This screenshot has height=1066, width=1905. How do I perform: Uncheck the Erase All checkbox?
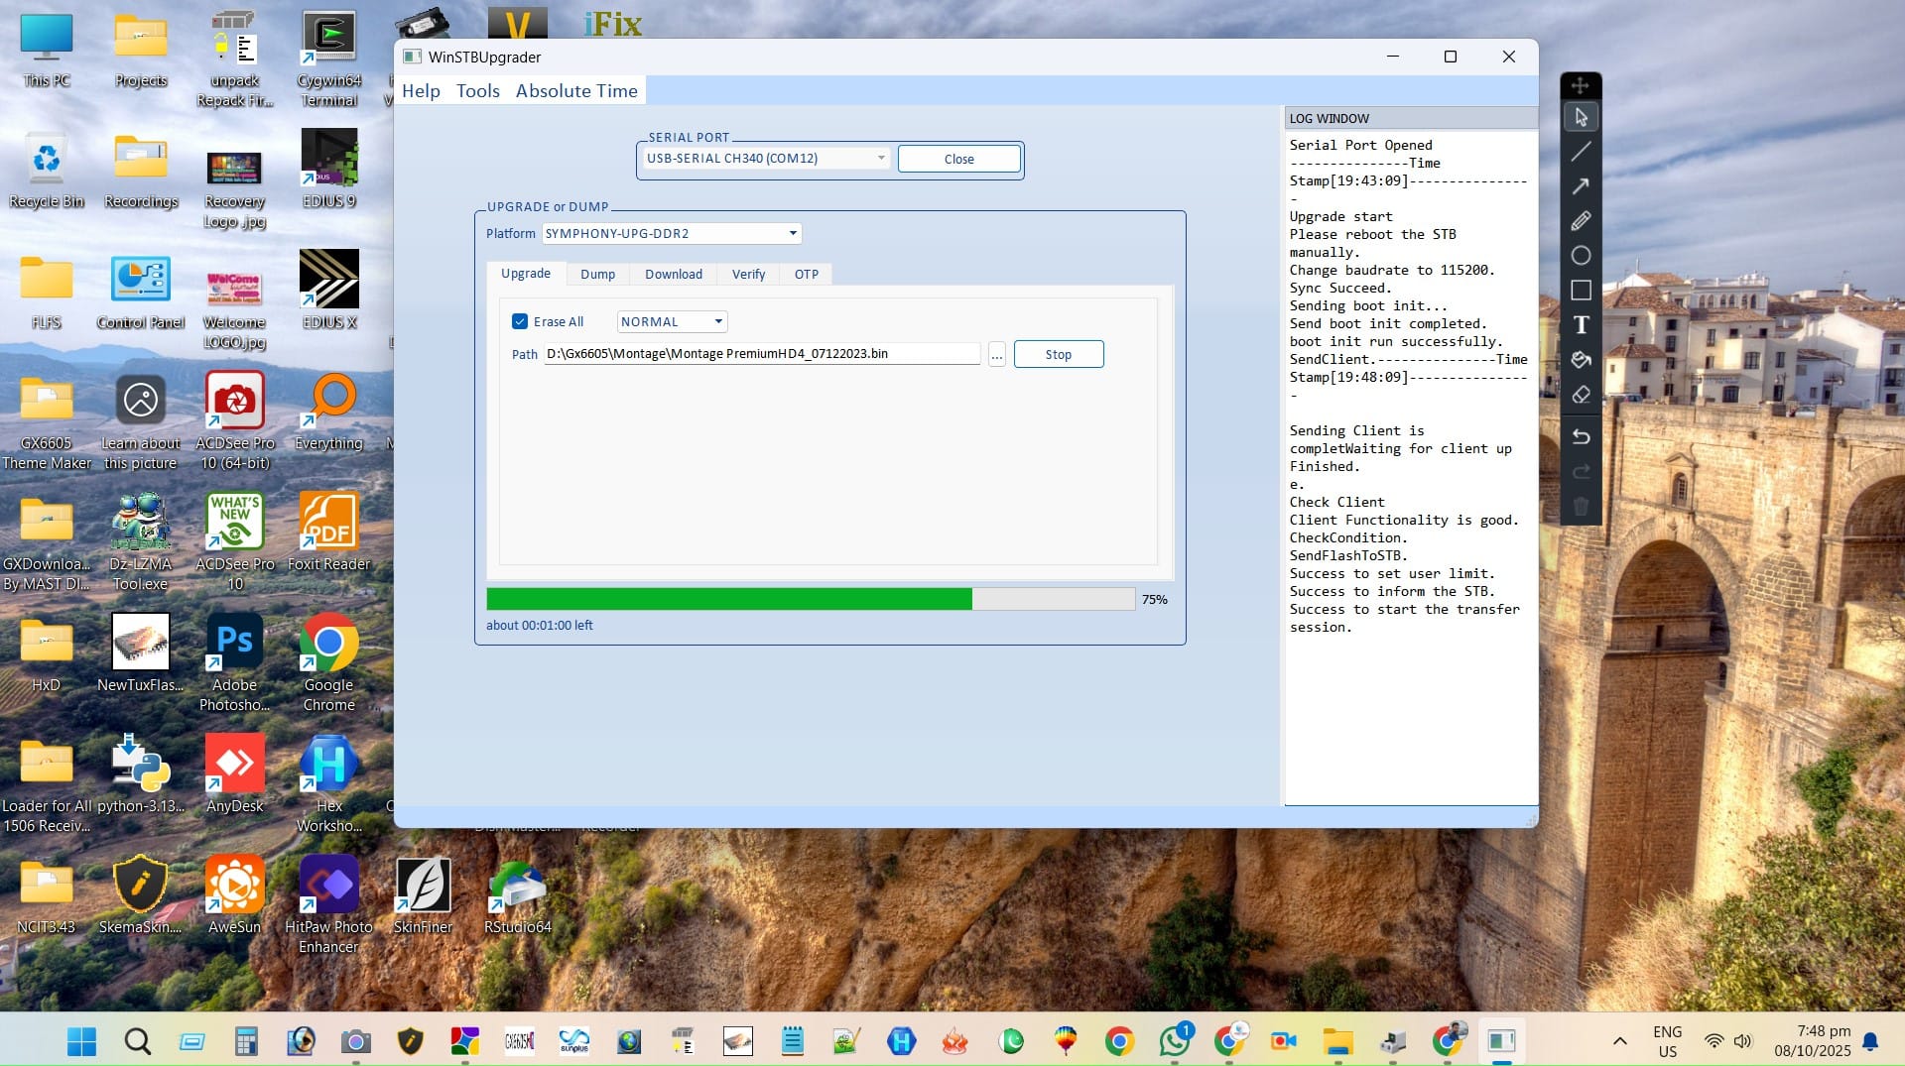[520, 321]
